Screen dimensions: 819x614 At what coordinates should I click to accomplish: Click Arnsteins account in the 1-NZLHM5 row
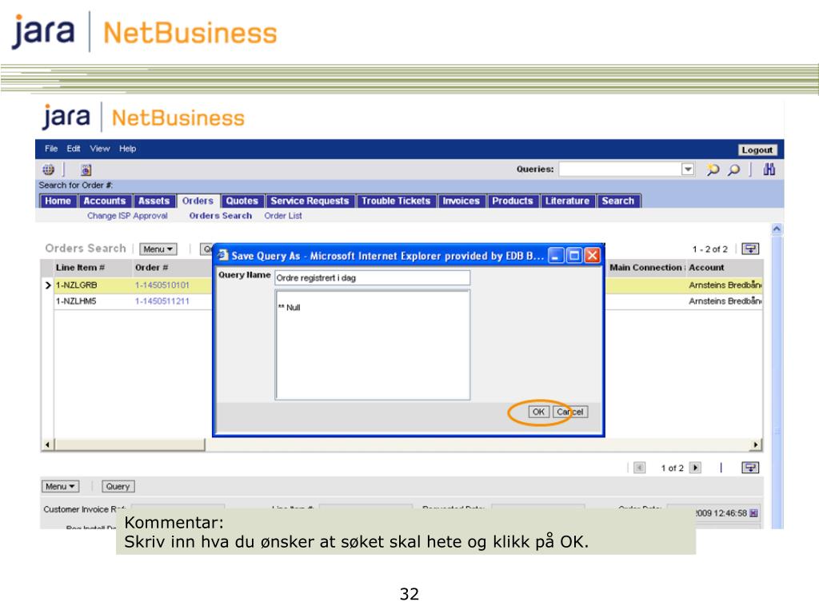[725, 301]
